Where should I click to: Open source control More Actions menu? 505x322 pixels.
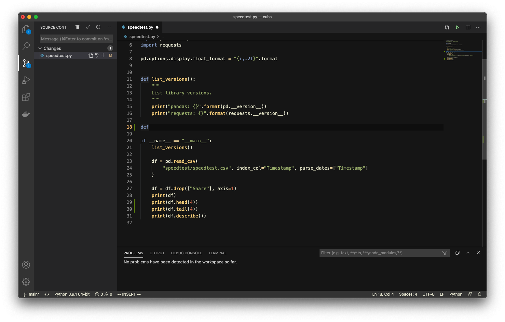coord(109,27)
